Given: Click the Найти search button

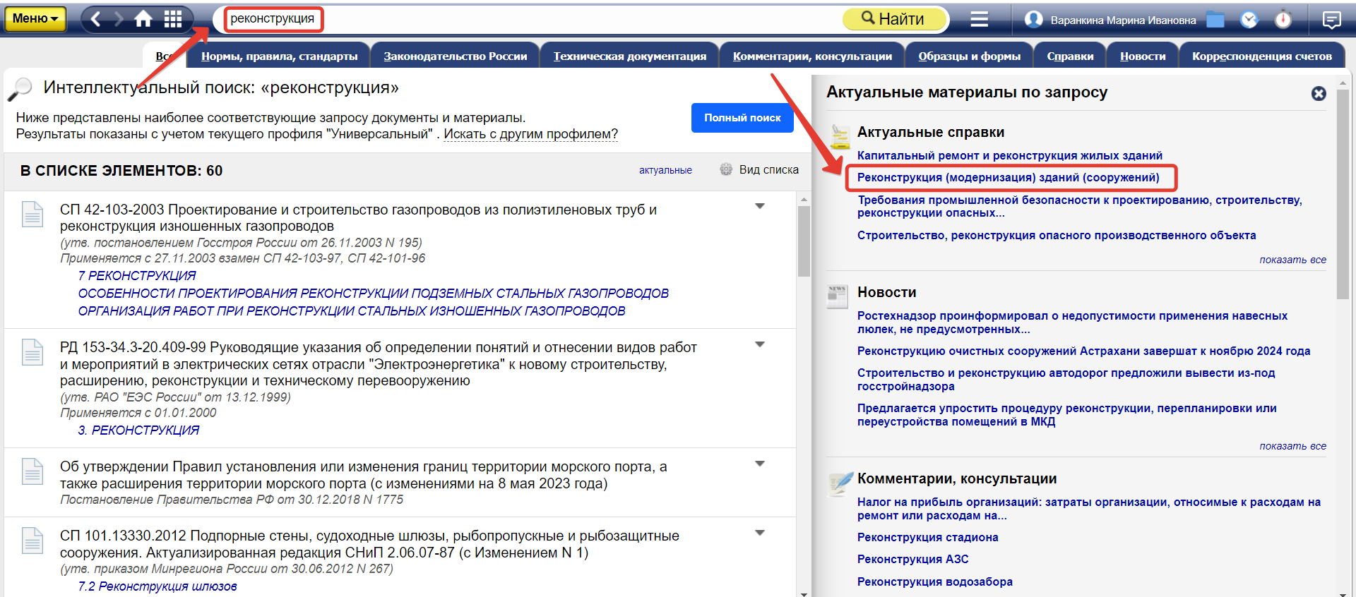Looking at the screenshot, I should tap(894, 19).
